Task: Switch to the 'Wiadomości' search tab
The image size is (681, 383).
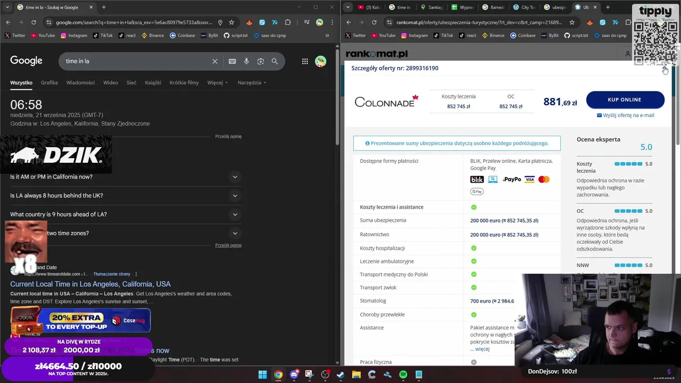Action: [x=80, y=82]
